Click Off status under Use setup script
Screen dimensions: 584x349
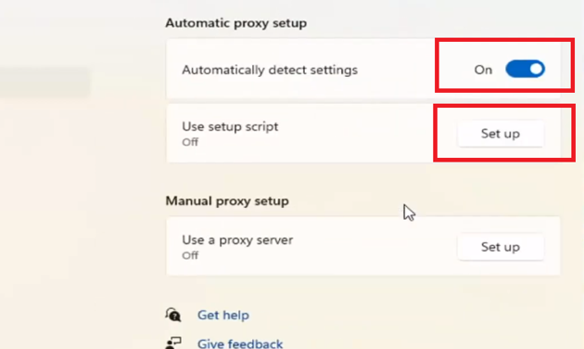coord(190,142)
